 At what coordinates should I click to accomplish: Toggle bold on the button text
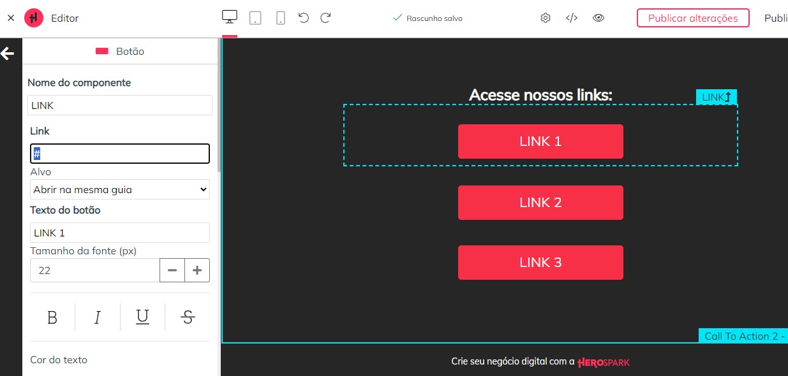click(x=52, y=317)
